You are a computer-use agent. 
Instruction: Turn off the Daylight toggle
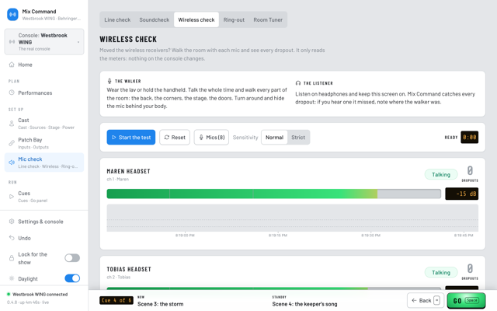pos(72,278)
